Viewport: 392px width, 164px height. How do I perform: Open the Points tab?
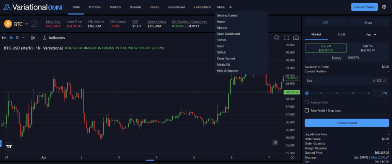coord(155,7)
